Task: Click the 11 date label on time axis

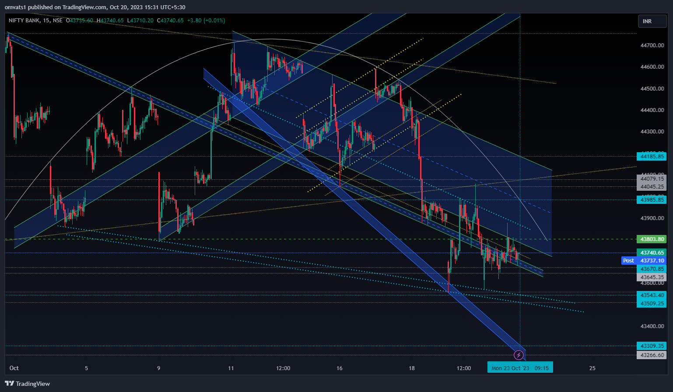Action: point(231,368)
